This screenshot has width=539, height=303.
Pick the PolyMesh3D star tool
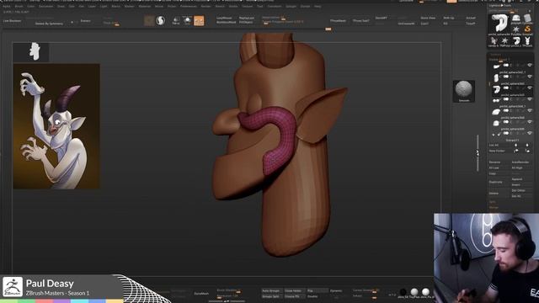coord(515,29)
